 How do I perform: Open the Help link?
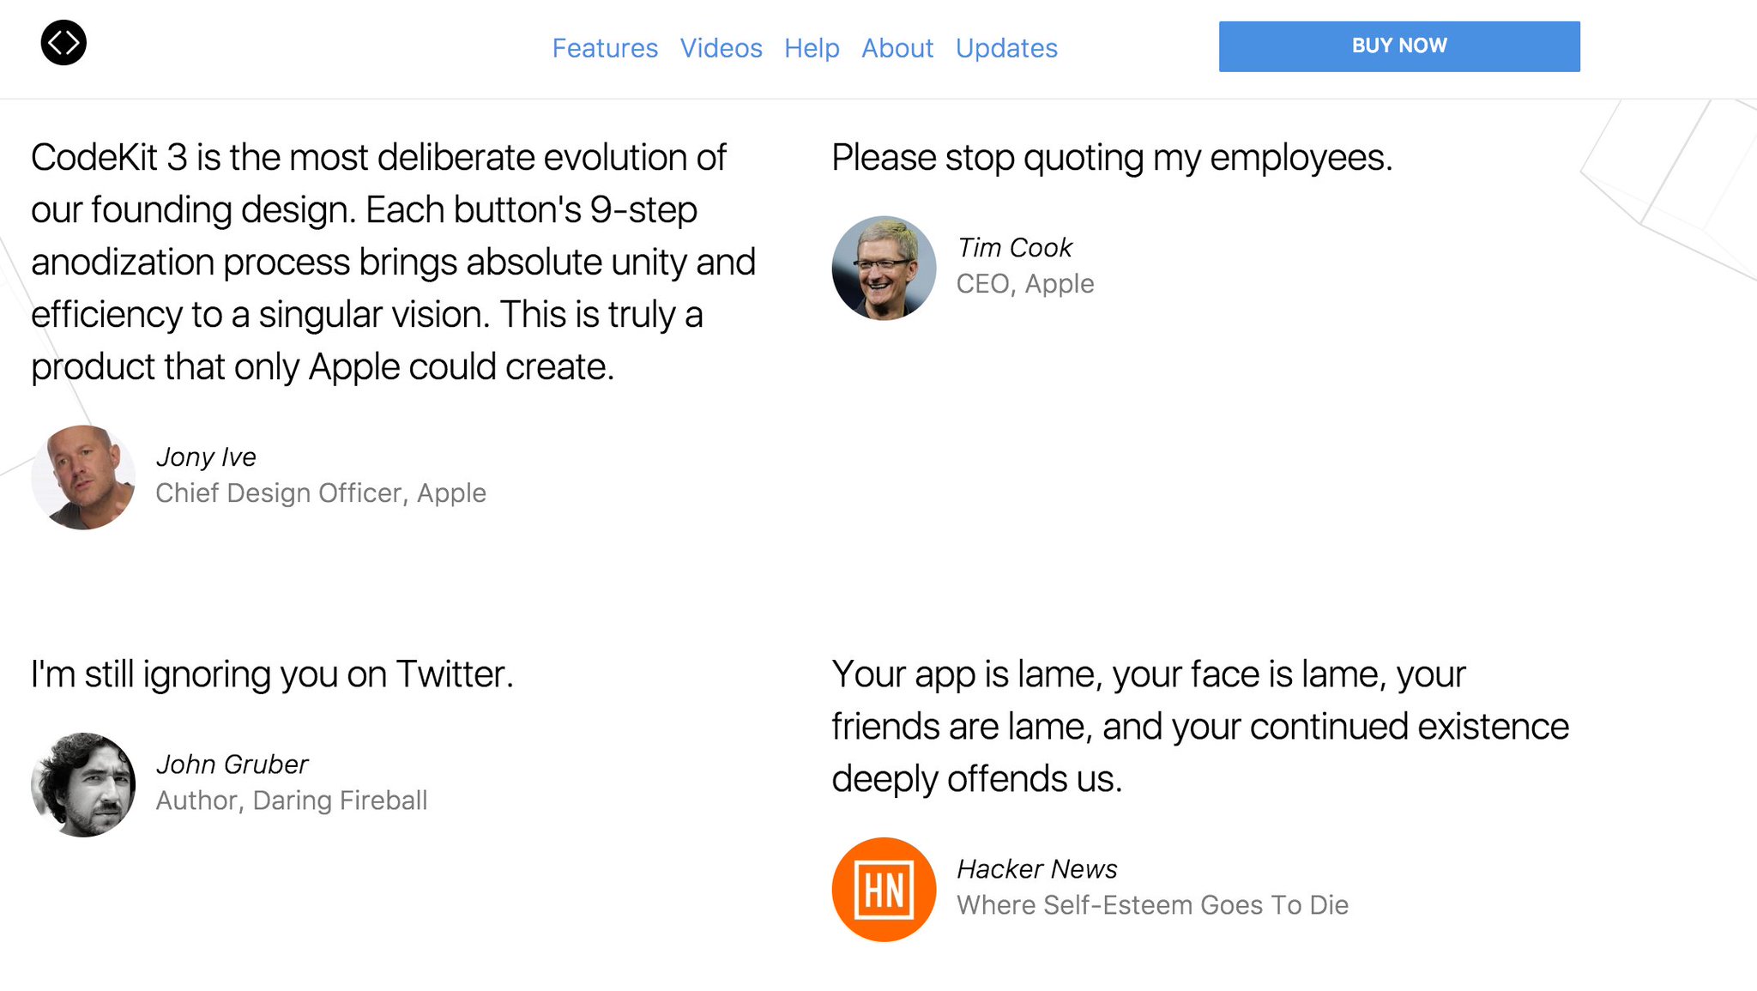[x=812, y=48]
